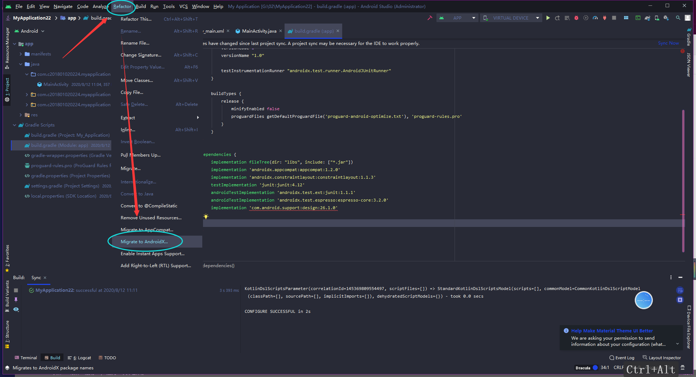This screenshot has width=696, height=377.
Task: Open the SDK Manager icon
Action: pyautogui.click(x=666, y=18)
